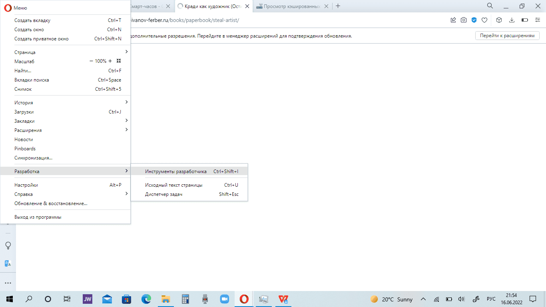This screenshot has width=546, height=307.
Task: Click the Перейти к расширениям button
Action: (x=507, y=36)
